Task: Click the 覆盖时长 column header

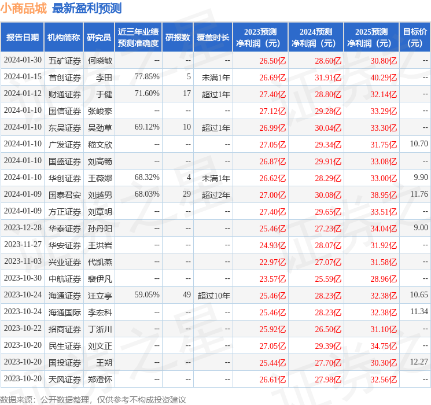Action: click(x=213, y=38)
